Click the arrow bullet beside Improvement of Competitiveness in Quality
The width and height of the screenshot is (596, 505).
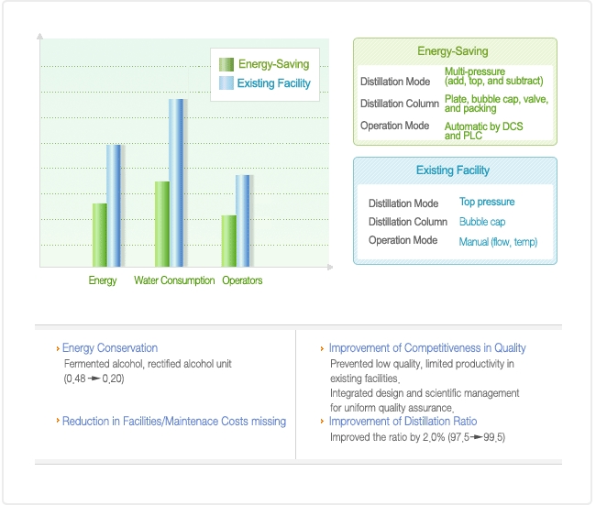(321, 349)
